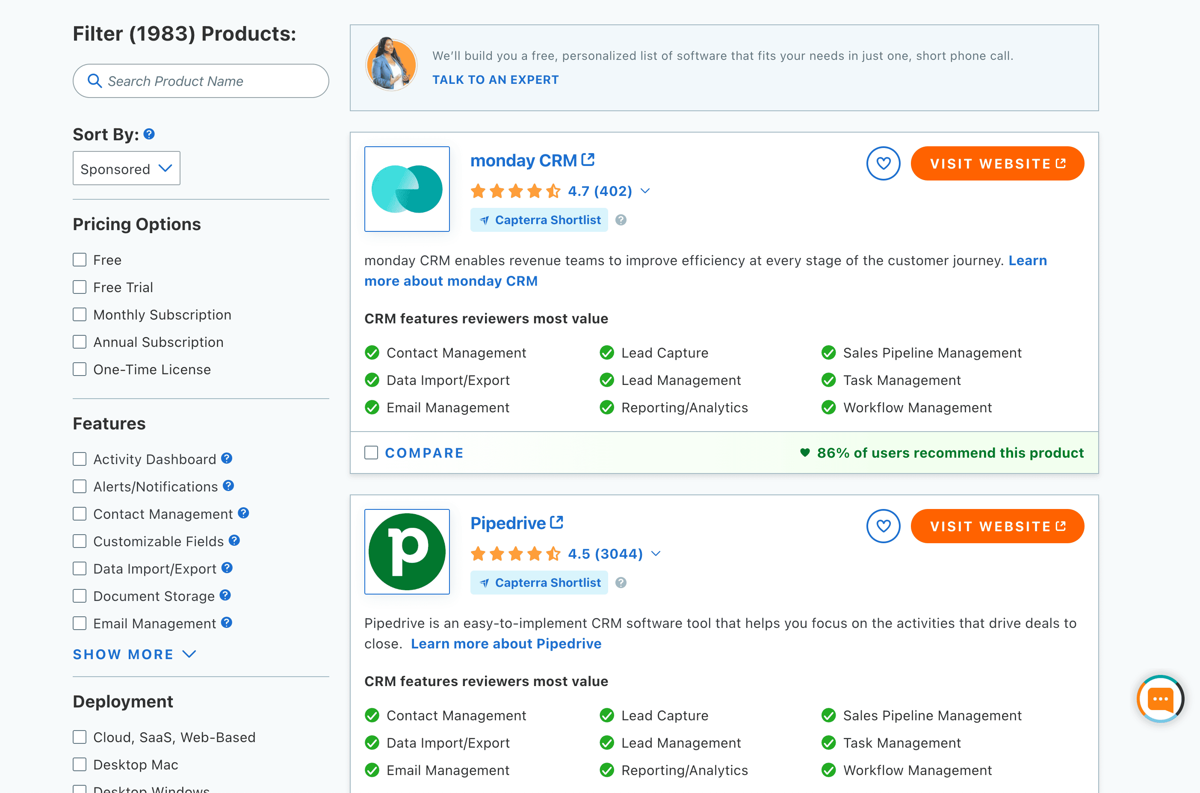1200x793 pixels.
Task: Enable the Free Trial pricing filter
Action: (x=80, y=287)
